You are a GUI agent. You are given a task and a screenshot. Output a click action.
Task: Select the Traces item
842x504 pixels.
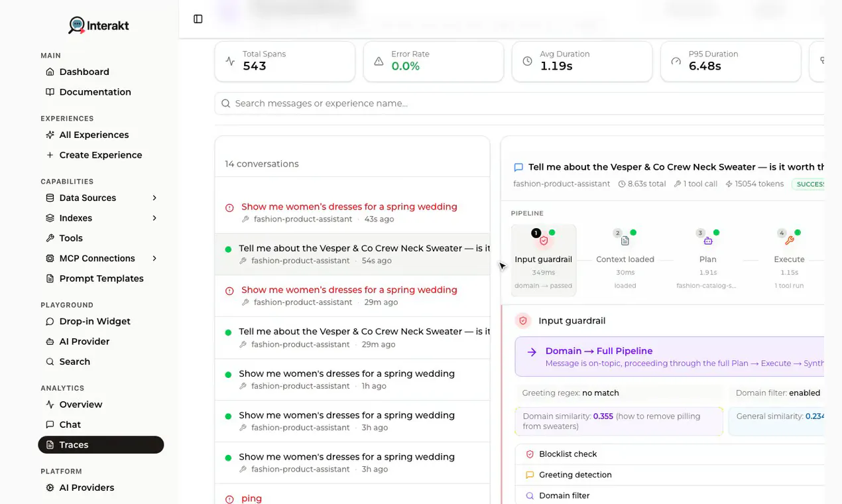[101, 445]
